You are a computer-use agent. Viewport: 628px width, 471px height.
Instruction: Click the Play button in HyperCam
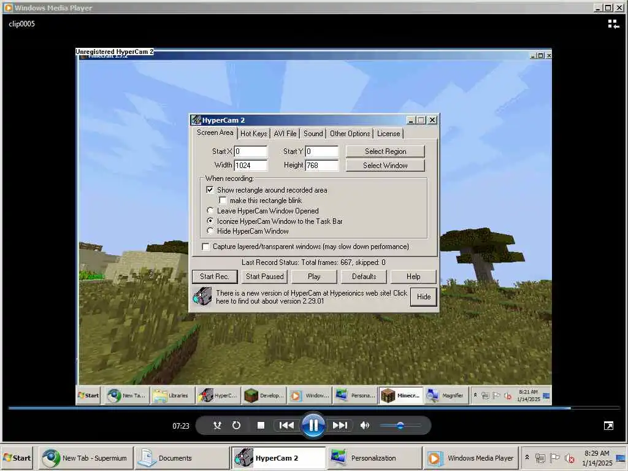[x=314, y=277]
